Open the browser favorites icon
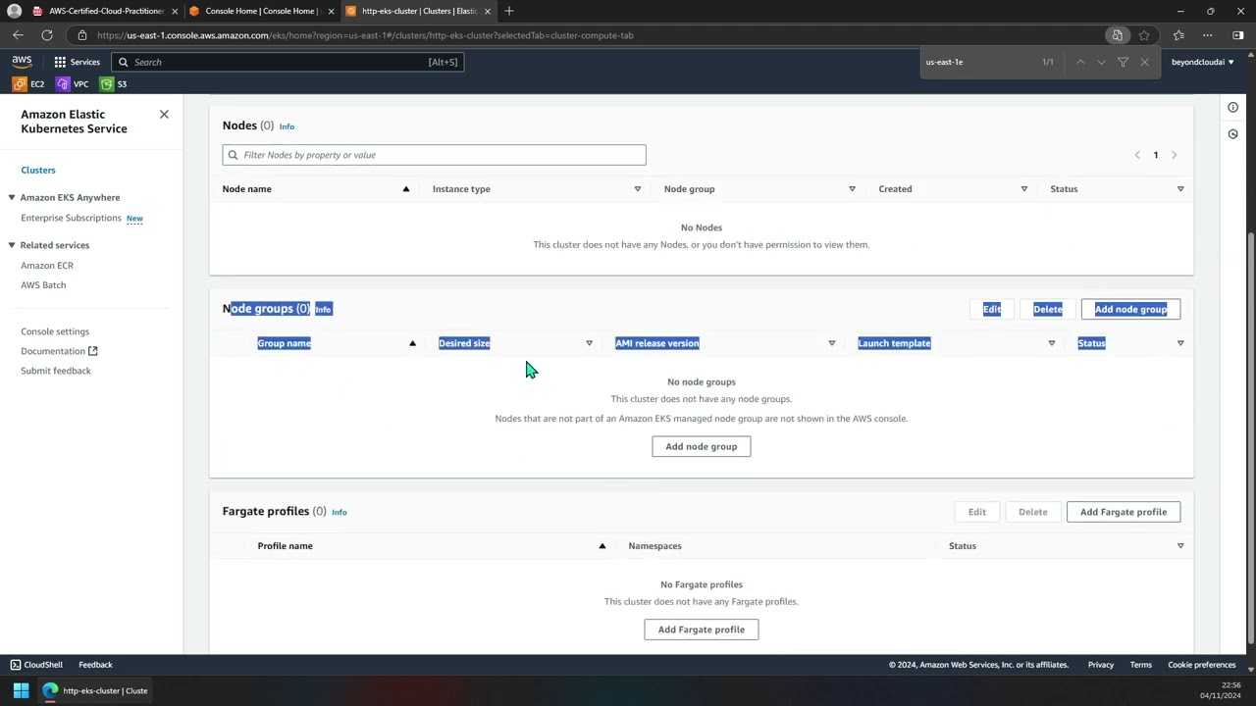1256x706 pixels. (1178, 35)
